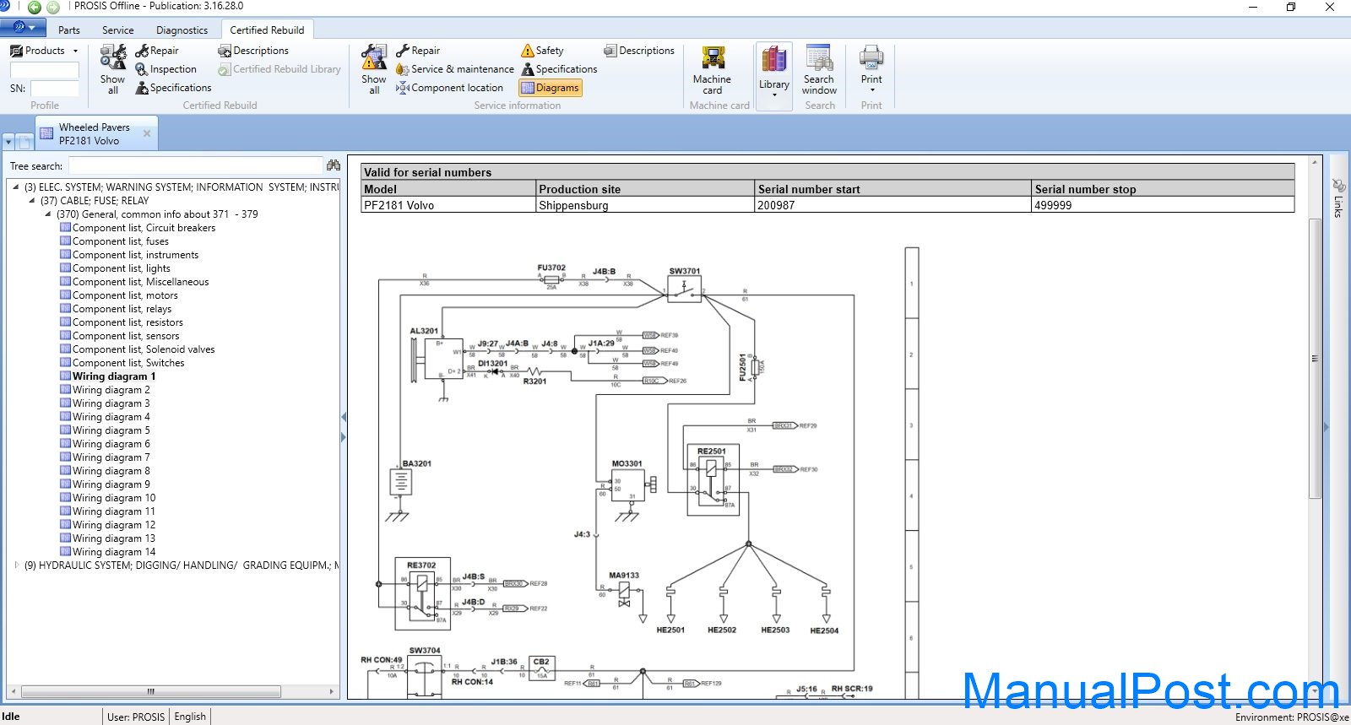Viewport: 1351px width, 725px height.
Task: Click the Tree search field
Action: [196, 166]
